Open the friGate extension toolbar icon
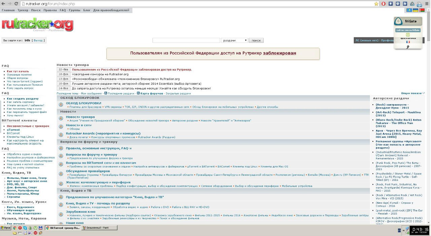431x236 pixels. (x=412, y=4)
